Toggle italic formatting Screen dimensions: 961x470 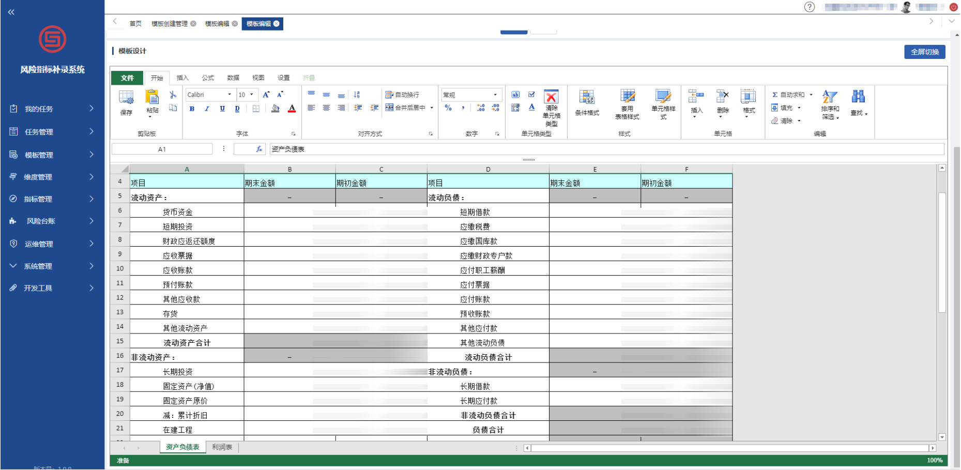click(x=207, y=109)
